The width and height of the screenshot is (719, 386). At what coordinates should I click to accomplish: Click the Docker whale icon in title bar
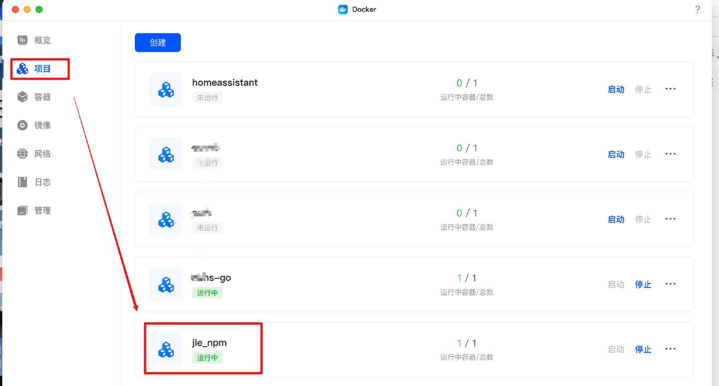(x=343, y=9)
